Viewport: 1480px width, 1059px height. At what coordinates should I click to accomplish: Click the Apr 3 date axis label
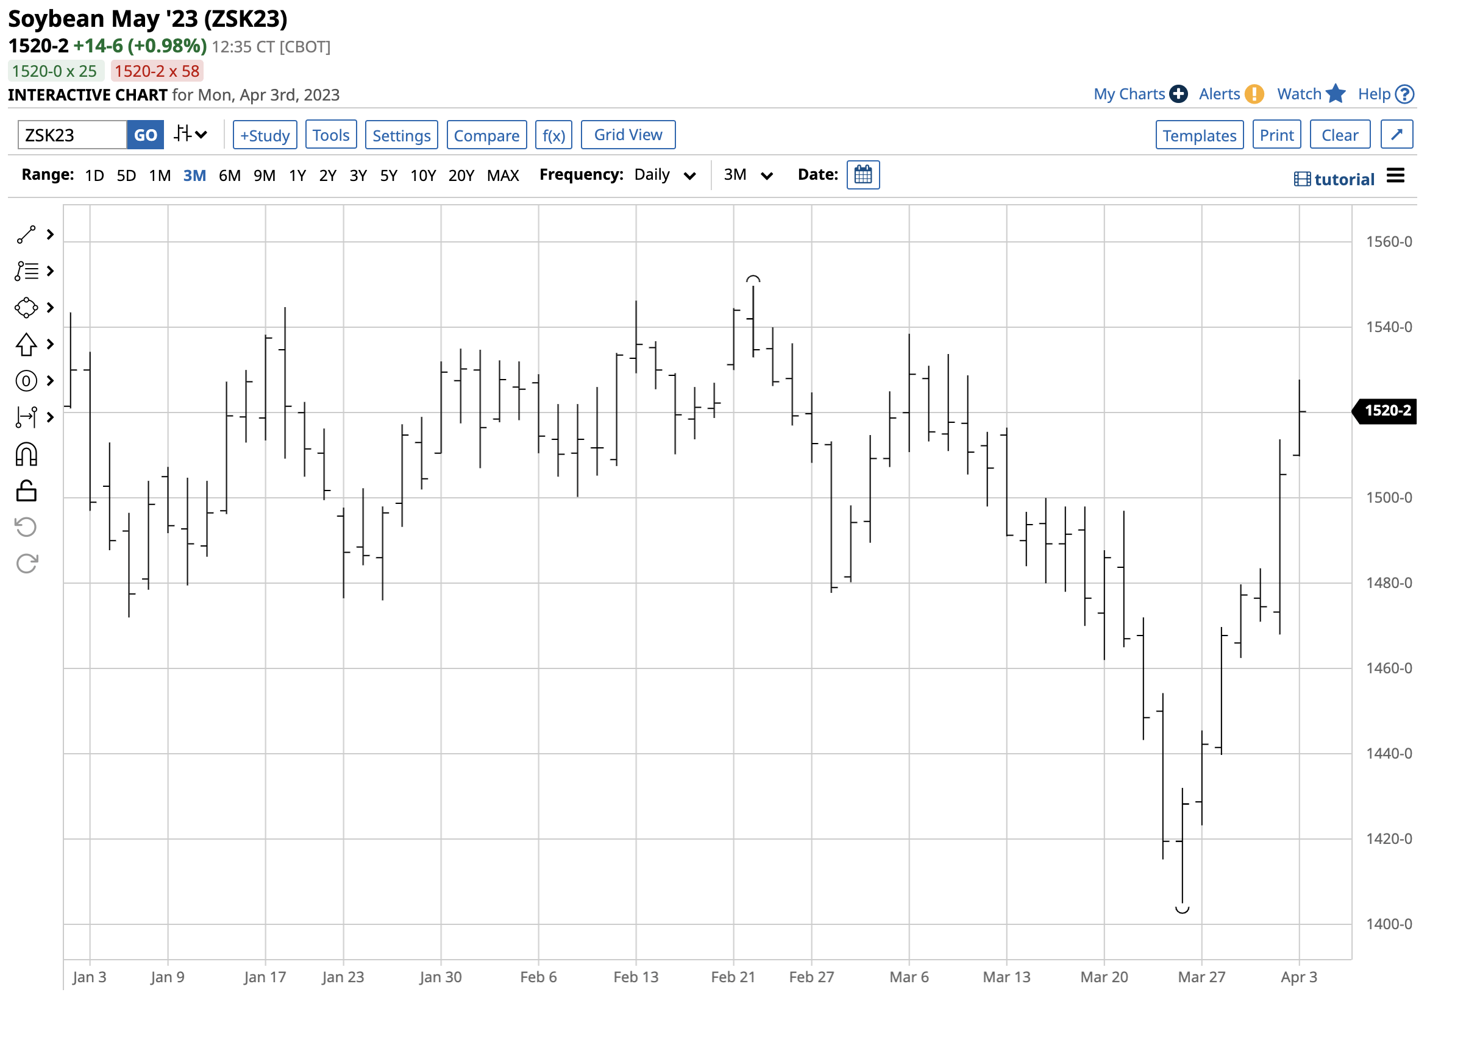click(x=1299, y=977)
